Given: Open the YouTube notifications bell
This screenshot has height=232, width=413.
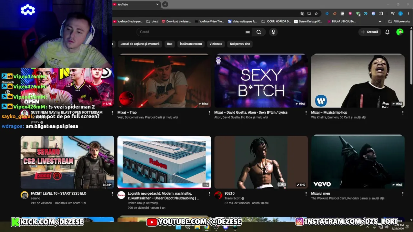Looking at the screenshot, I should [387, 32].
